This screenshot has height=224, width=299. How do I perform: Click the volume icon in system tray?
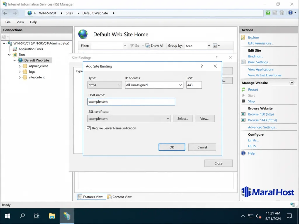click(258, 216)
